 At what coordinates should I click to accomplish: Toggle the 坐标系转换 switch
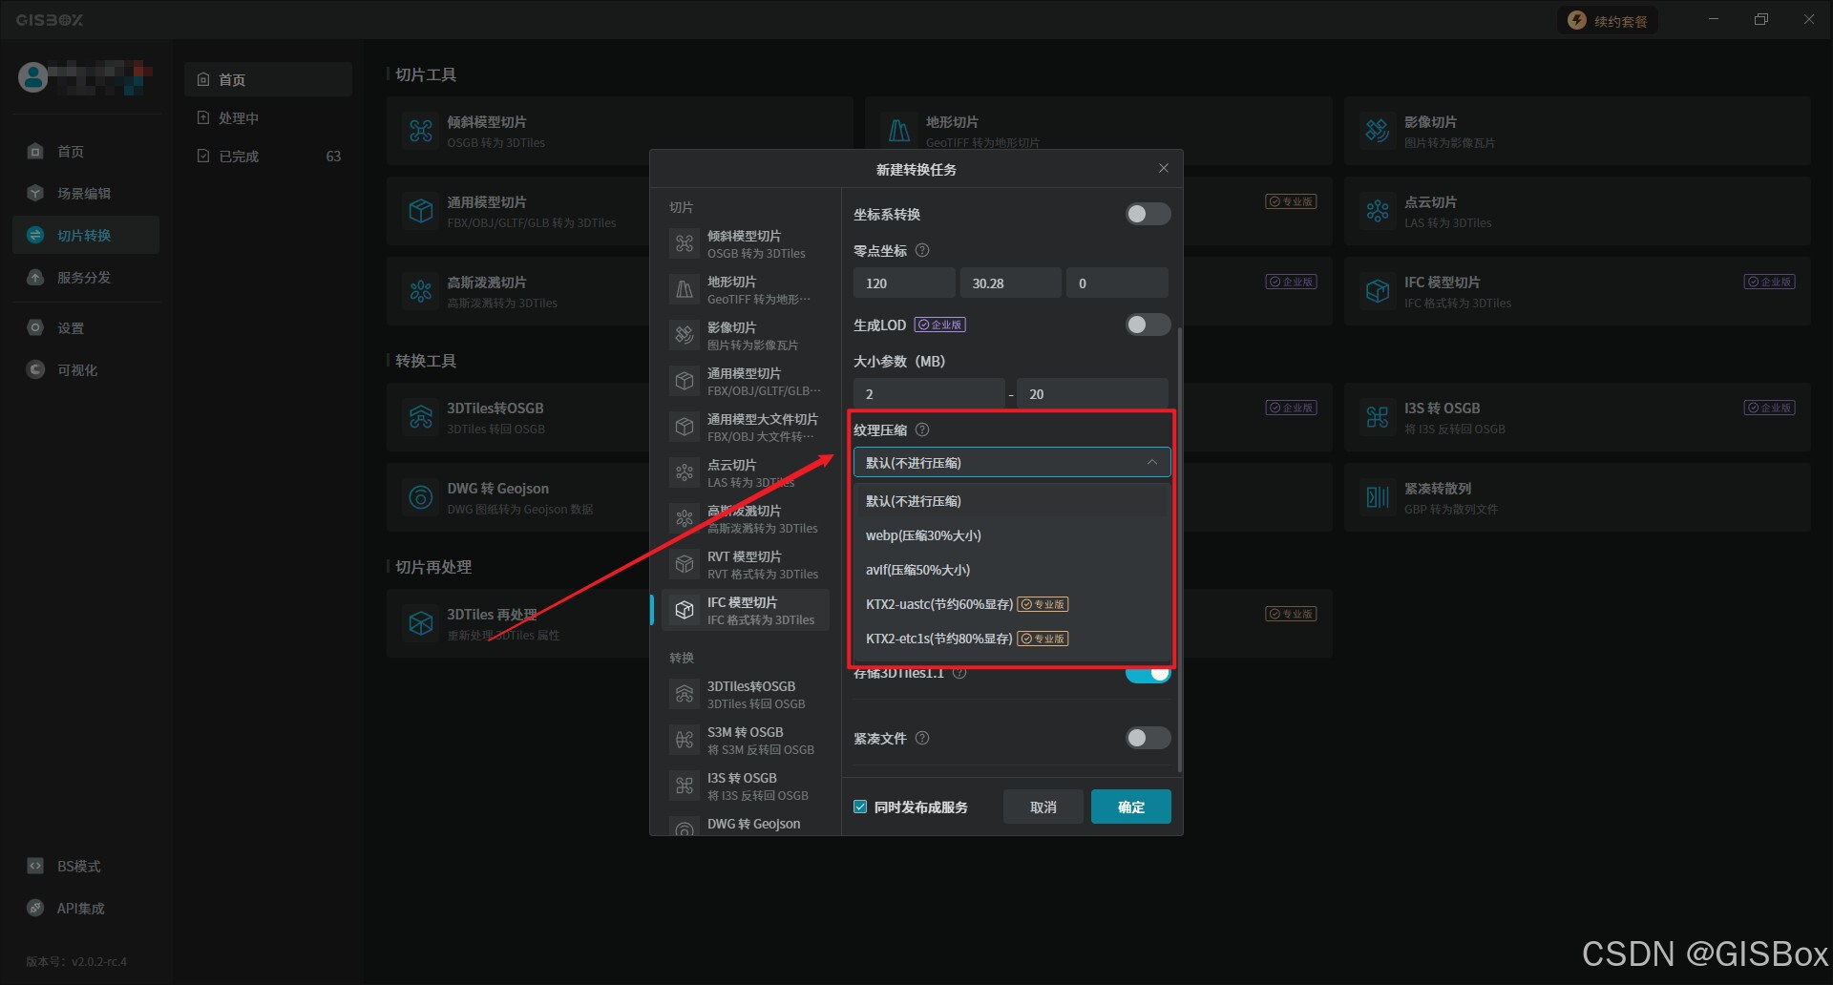(x=1148, y=215)
